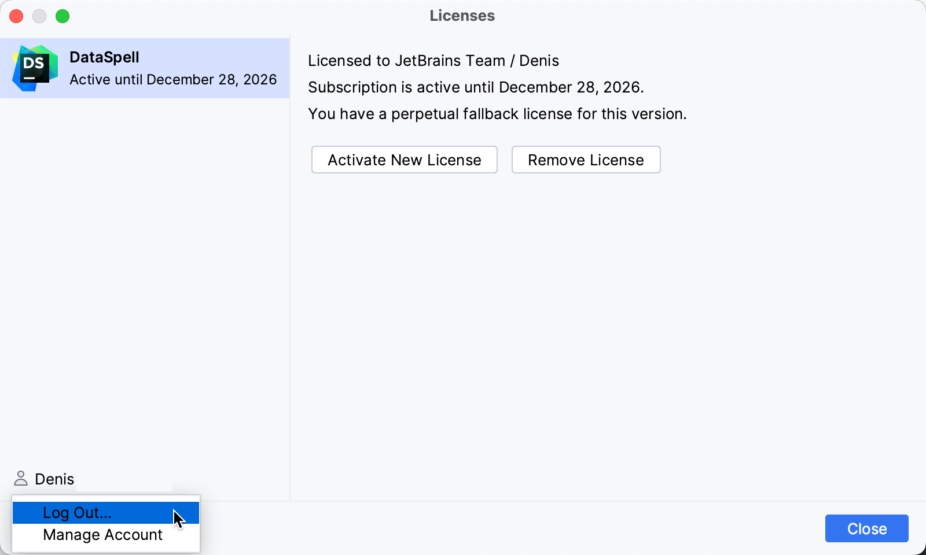Zoom the window with the green button
This screenshot has width=926, height=555.
pos(63,16)
